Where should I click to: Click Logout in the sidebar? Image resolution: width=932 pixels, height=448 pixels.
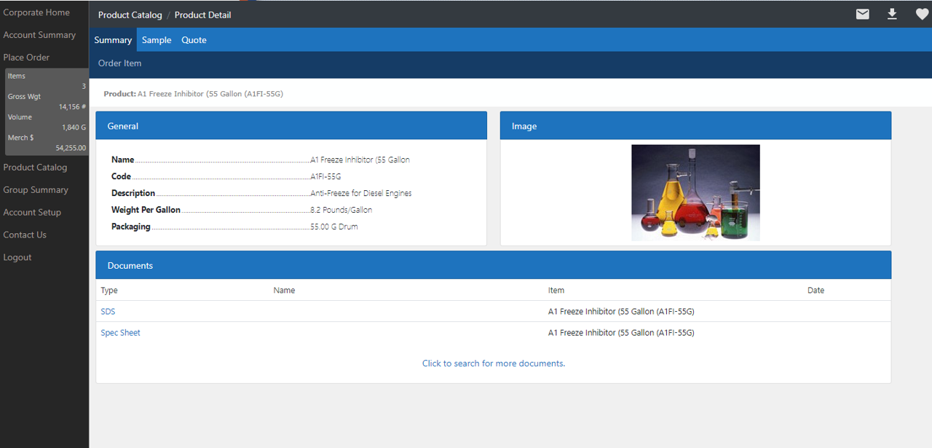pyautogui.click(x=17, y=257)
